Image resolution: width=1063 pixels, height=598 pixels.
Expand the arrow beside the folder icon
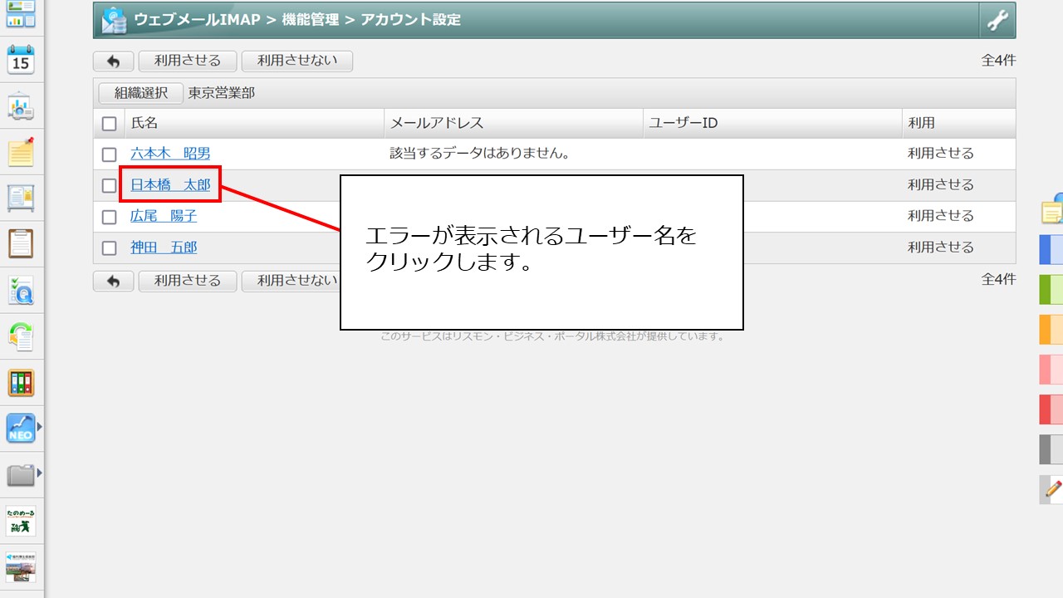[x=39, y=473]
